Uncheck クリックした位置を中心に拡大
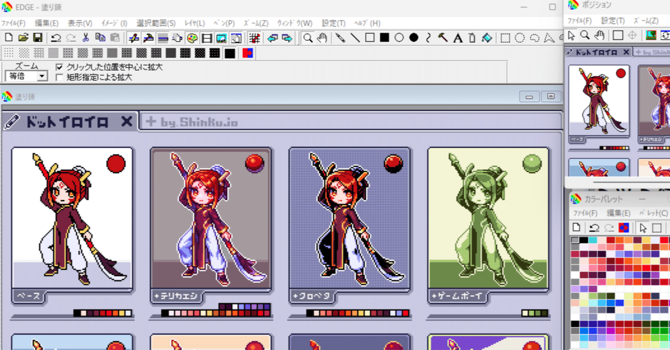This screenshot has width=670, height=350. tap(60, 66)
